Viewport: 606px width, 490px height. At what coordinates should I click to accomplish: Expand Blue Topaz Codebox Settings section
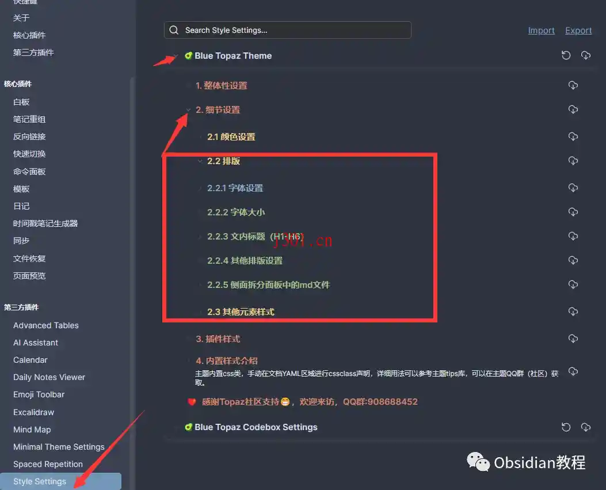(176, 427)
